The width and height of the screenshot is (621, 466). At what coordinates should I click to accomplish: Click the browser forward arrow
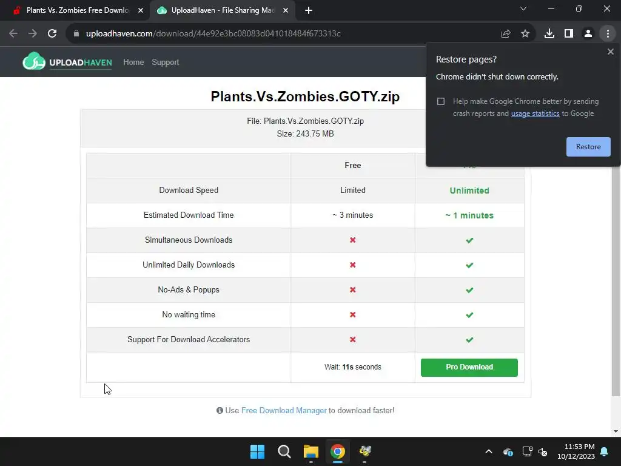pyautogui.click(x=33, y=33)
